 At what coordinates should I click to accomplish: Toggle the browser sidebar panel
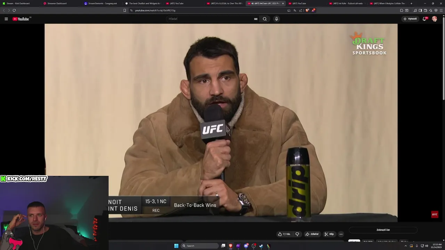tap(420, 10)
